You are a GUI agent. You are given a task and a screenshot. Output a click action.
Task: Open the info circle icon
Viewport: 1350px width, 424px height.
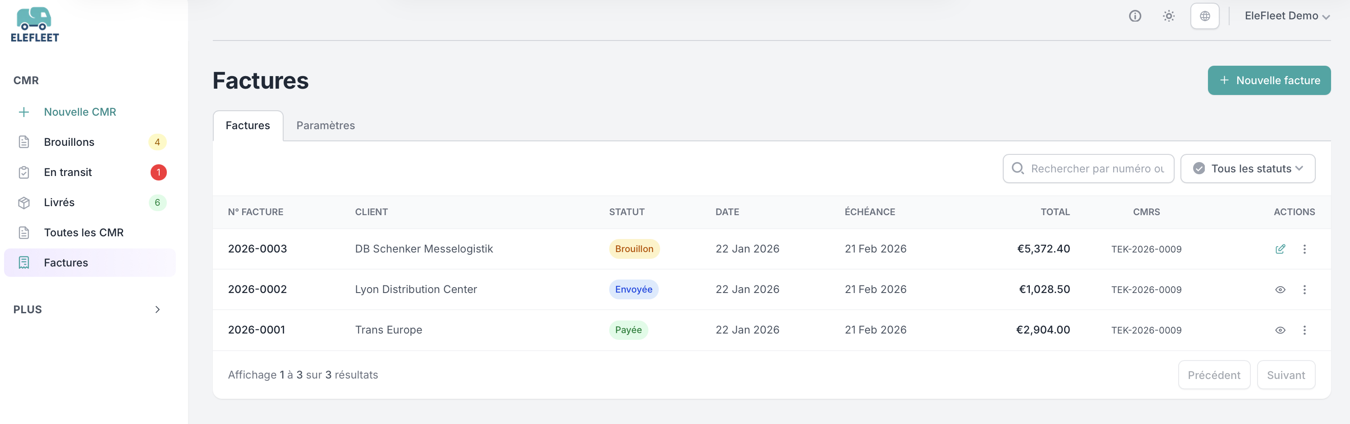click(x=1134, y=16)
